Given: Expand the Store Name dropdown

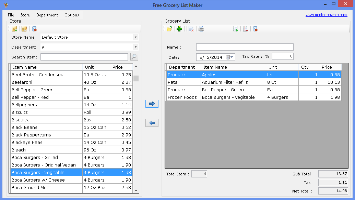Looking at the screenshot, I should (136, 37).
